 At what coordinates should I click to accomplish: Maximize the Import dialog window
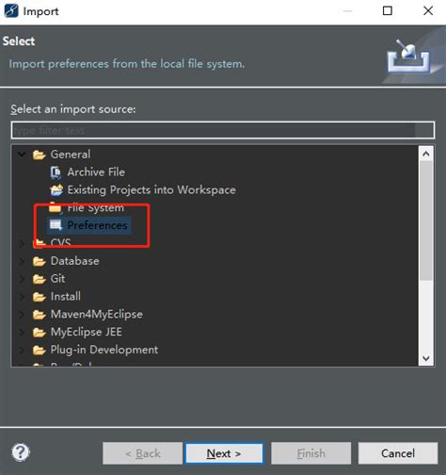(x=388, y=11)
